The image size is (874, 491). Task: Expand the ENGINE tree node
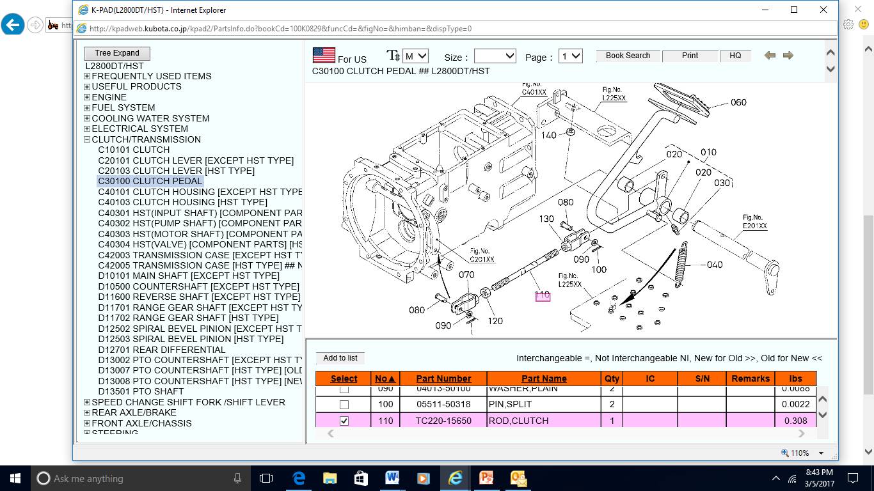click(x=87, y=97)
